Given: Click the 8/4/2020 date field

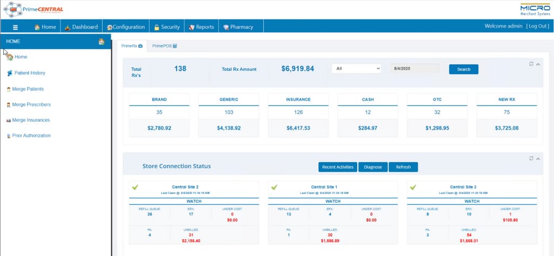Looking at the screenshot, I should tap(415, 68).
